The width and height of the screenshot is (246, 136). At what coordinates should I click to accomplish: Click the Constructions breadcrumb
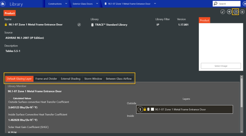[55, 4]
